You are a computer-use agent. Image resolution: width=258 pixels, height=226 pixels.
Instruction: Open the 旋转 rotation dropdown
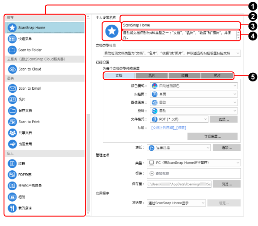(193, 111)
